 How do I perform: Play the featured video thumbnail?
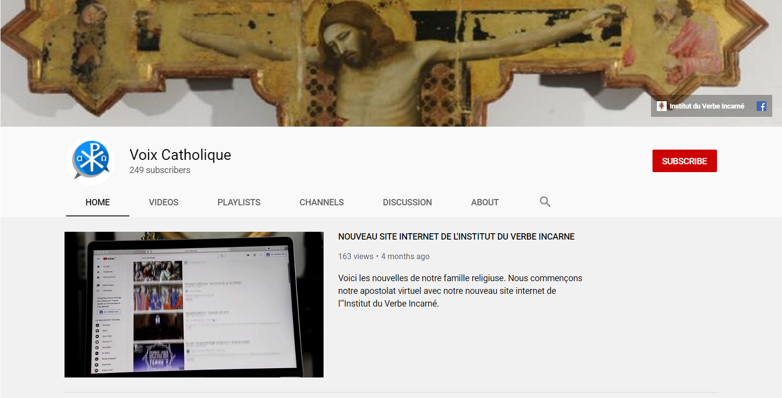(x=194, y=305)
